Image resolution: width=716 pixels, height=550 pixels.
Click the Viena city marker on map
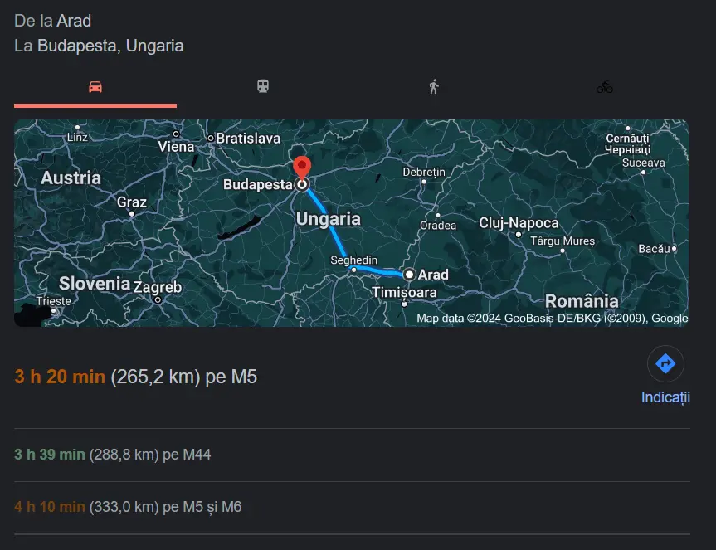pyautogui.click(x=176, y=134)
